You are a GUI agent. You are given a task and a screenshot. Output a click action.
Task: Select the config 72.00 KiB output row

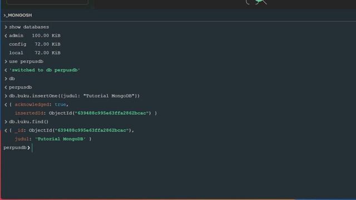pyautogui.click(x=34, y=44)
